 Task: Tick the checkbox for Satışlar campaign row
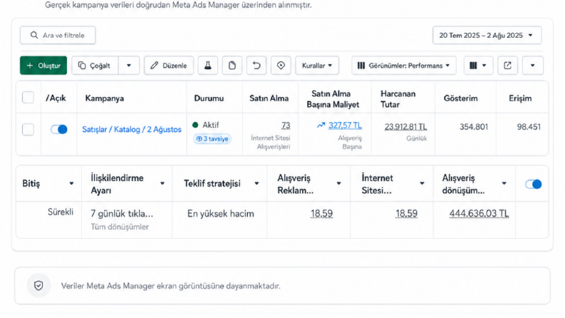(x=28, y=130)
